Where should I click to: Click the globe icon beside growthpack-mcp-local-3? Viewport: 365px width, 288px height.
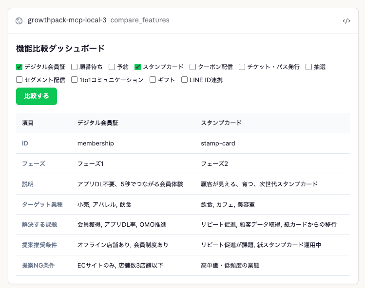(19, 20)
